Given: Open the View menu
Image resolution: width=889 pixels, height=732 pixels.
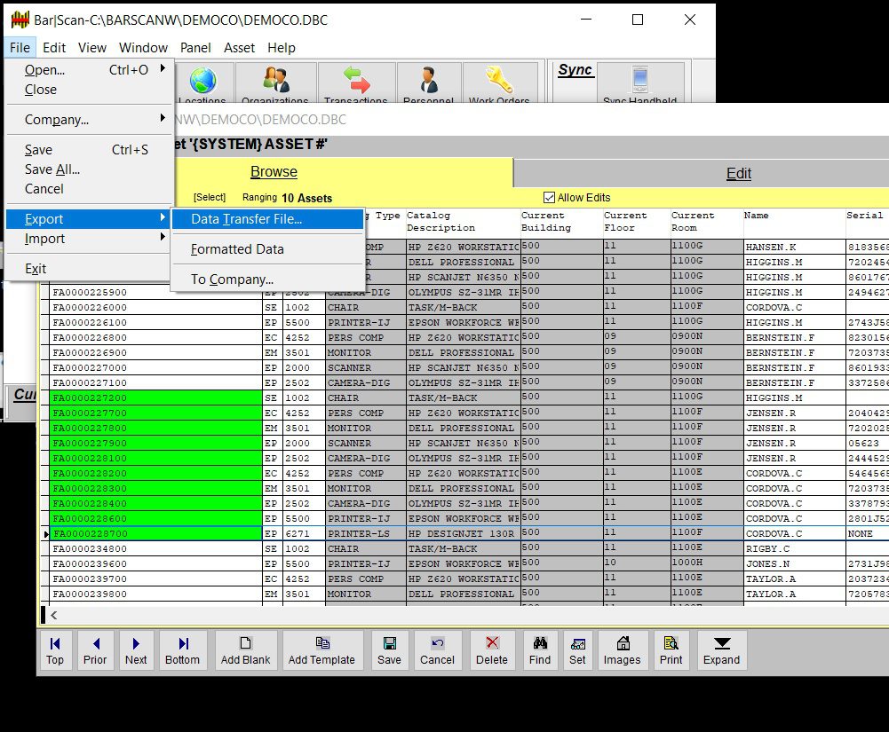Looking at the screenshot, I should pyautogui.click(x=92, y=48).
